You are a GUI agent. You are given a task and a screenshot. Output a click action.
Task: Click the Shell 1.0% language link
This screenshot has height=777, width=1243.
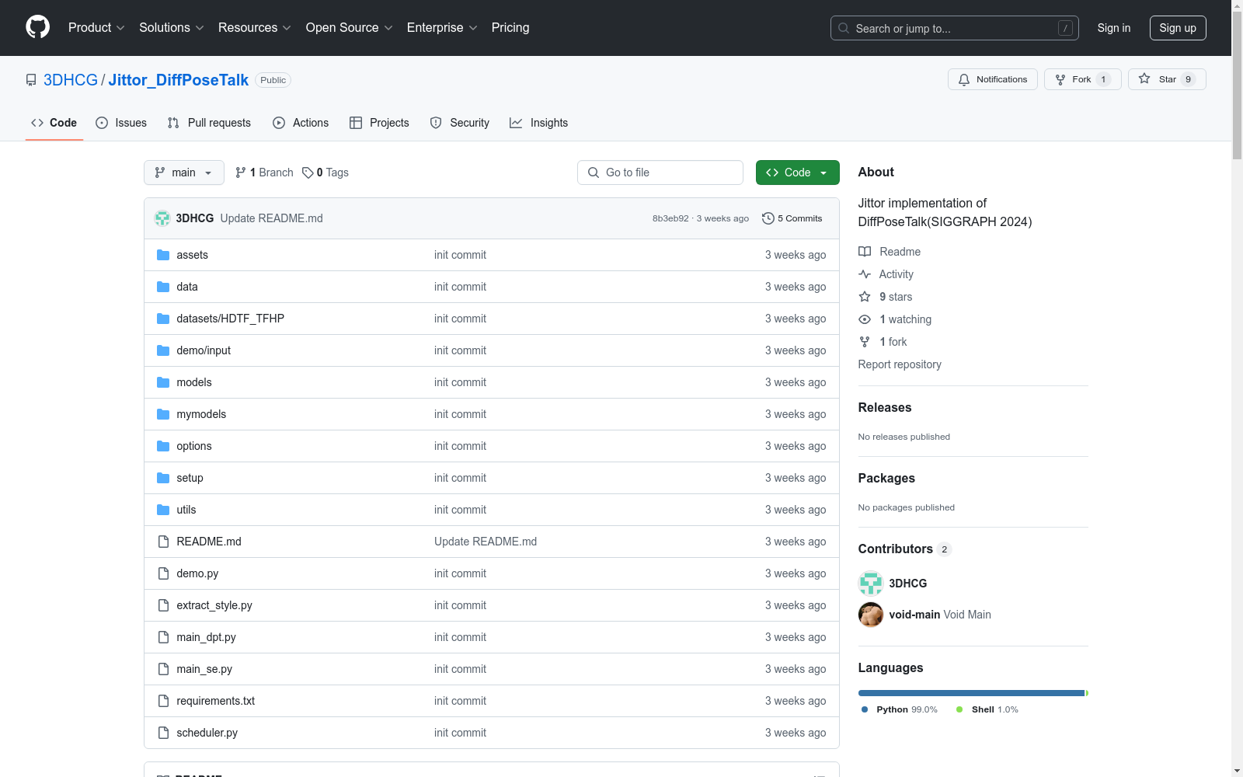tap(987, 709)
